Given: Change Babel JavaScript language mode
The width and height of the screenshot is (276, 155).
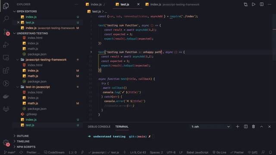Looking at the screenshot, I should click(x=198, y=152).
